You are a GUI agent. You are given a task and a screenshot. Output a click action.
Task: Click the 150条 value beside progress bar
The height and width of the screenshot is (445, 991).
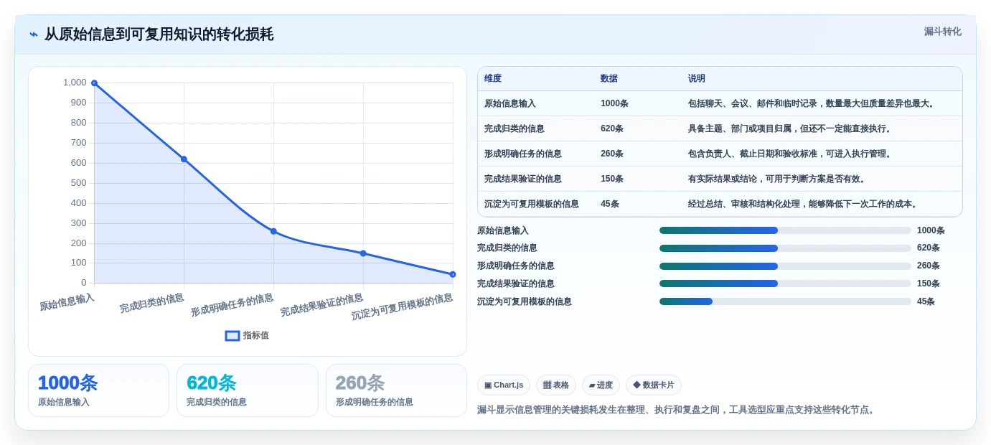[929, 284]
